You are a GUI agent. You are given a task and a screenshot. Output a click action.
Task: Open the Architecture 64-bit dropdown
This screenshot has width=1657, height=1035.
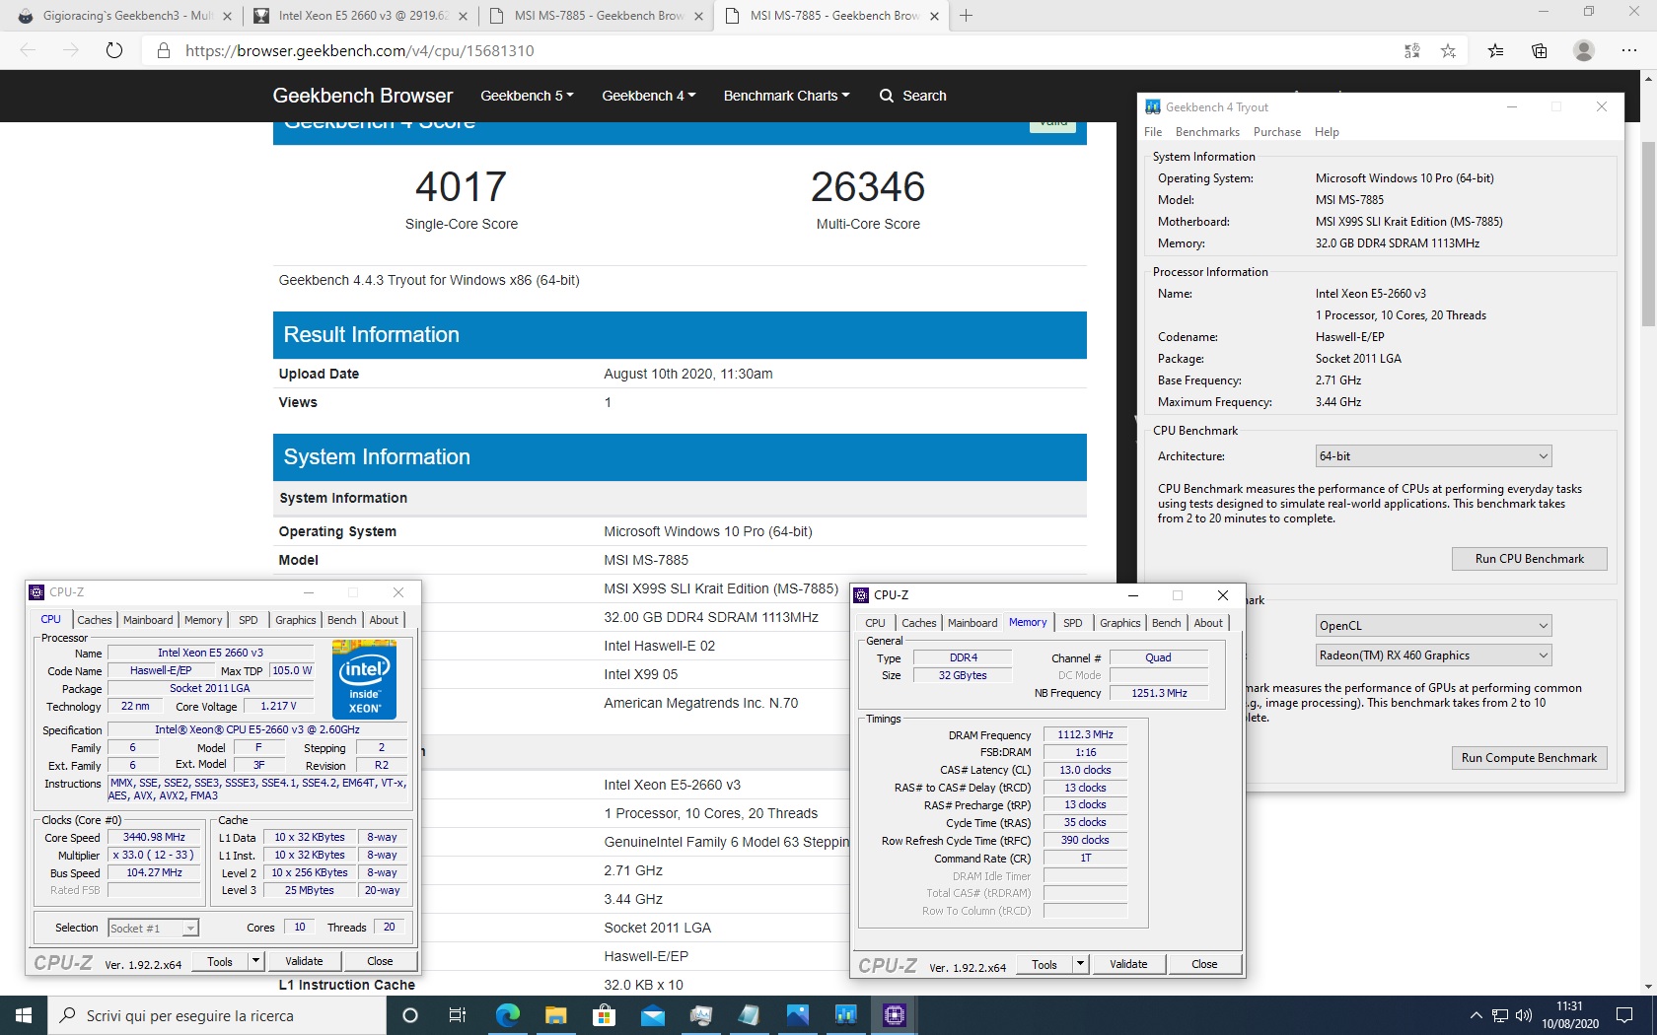[1433, 456]
